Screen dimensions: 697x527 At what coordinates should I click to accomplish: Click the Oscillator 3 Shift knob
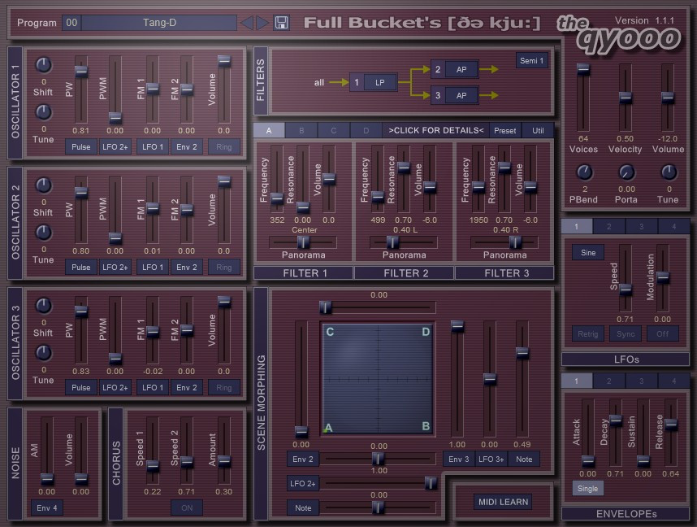tap(44, 306)
